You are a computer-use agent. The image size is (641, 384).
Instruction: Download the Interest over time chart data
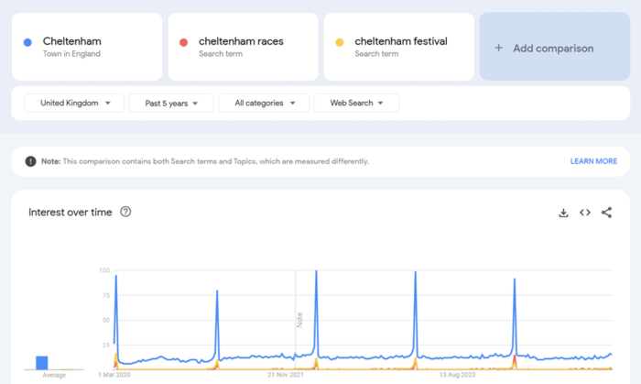point(563,213)
